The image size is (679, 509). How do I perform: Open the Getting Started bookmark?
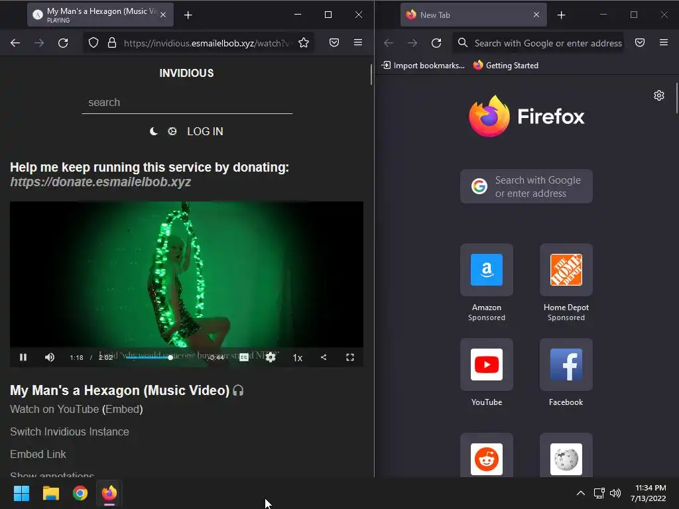point(506,66)
